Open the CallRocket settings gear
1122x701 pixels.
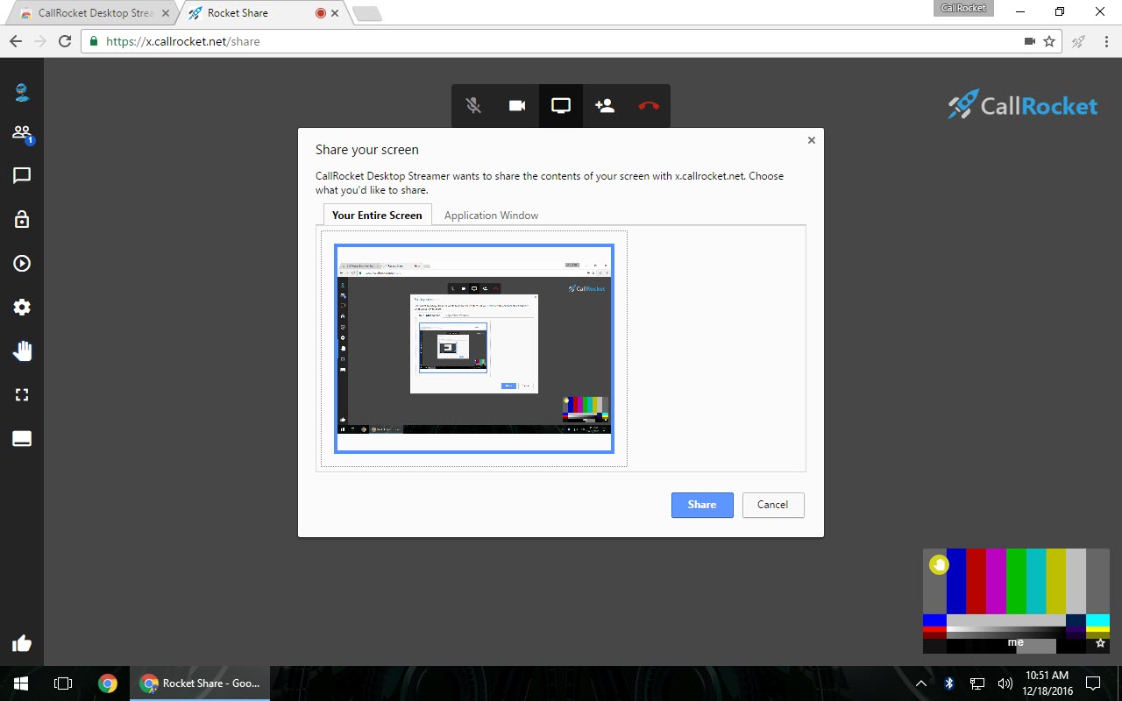tap(22, 307)
